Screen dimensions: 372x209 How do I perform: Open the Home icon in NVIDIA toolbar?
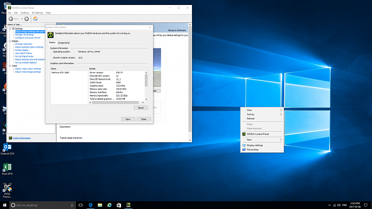click(x=35, y=19)
